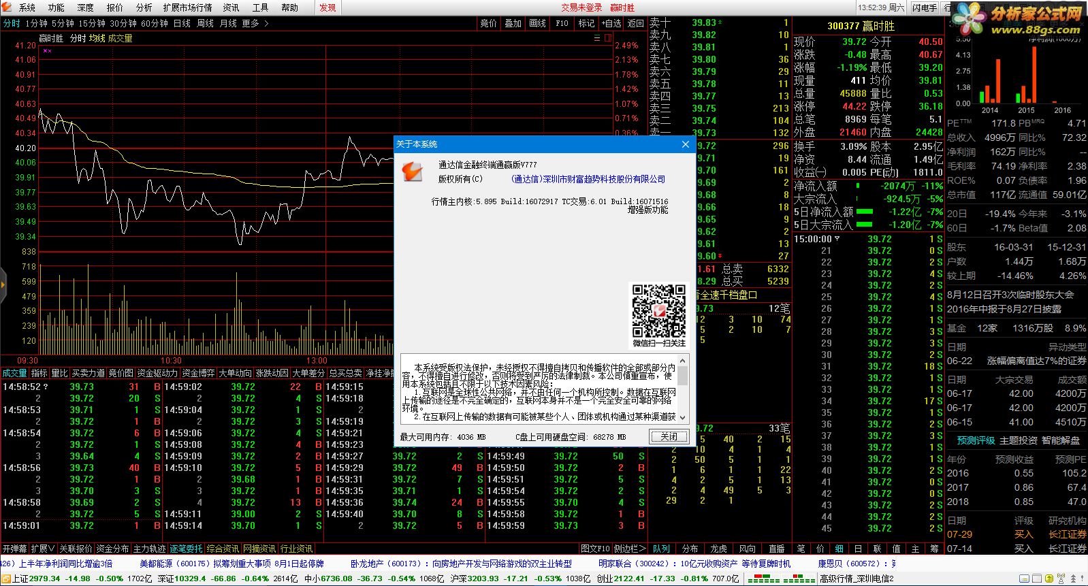
Task: Expand the 15:00:00 tick list dropdown arrow
Action: pyautogui.click(x=837, y=240)
